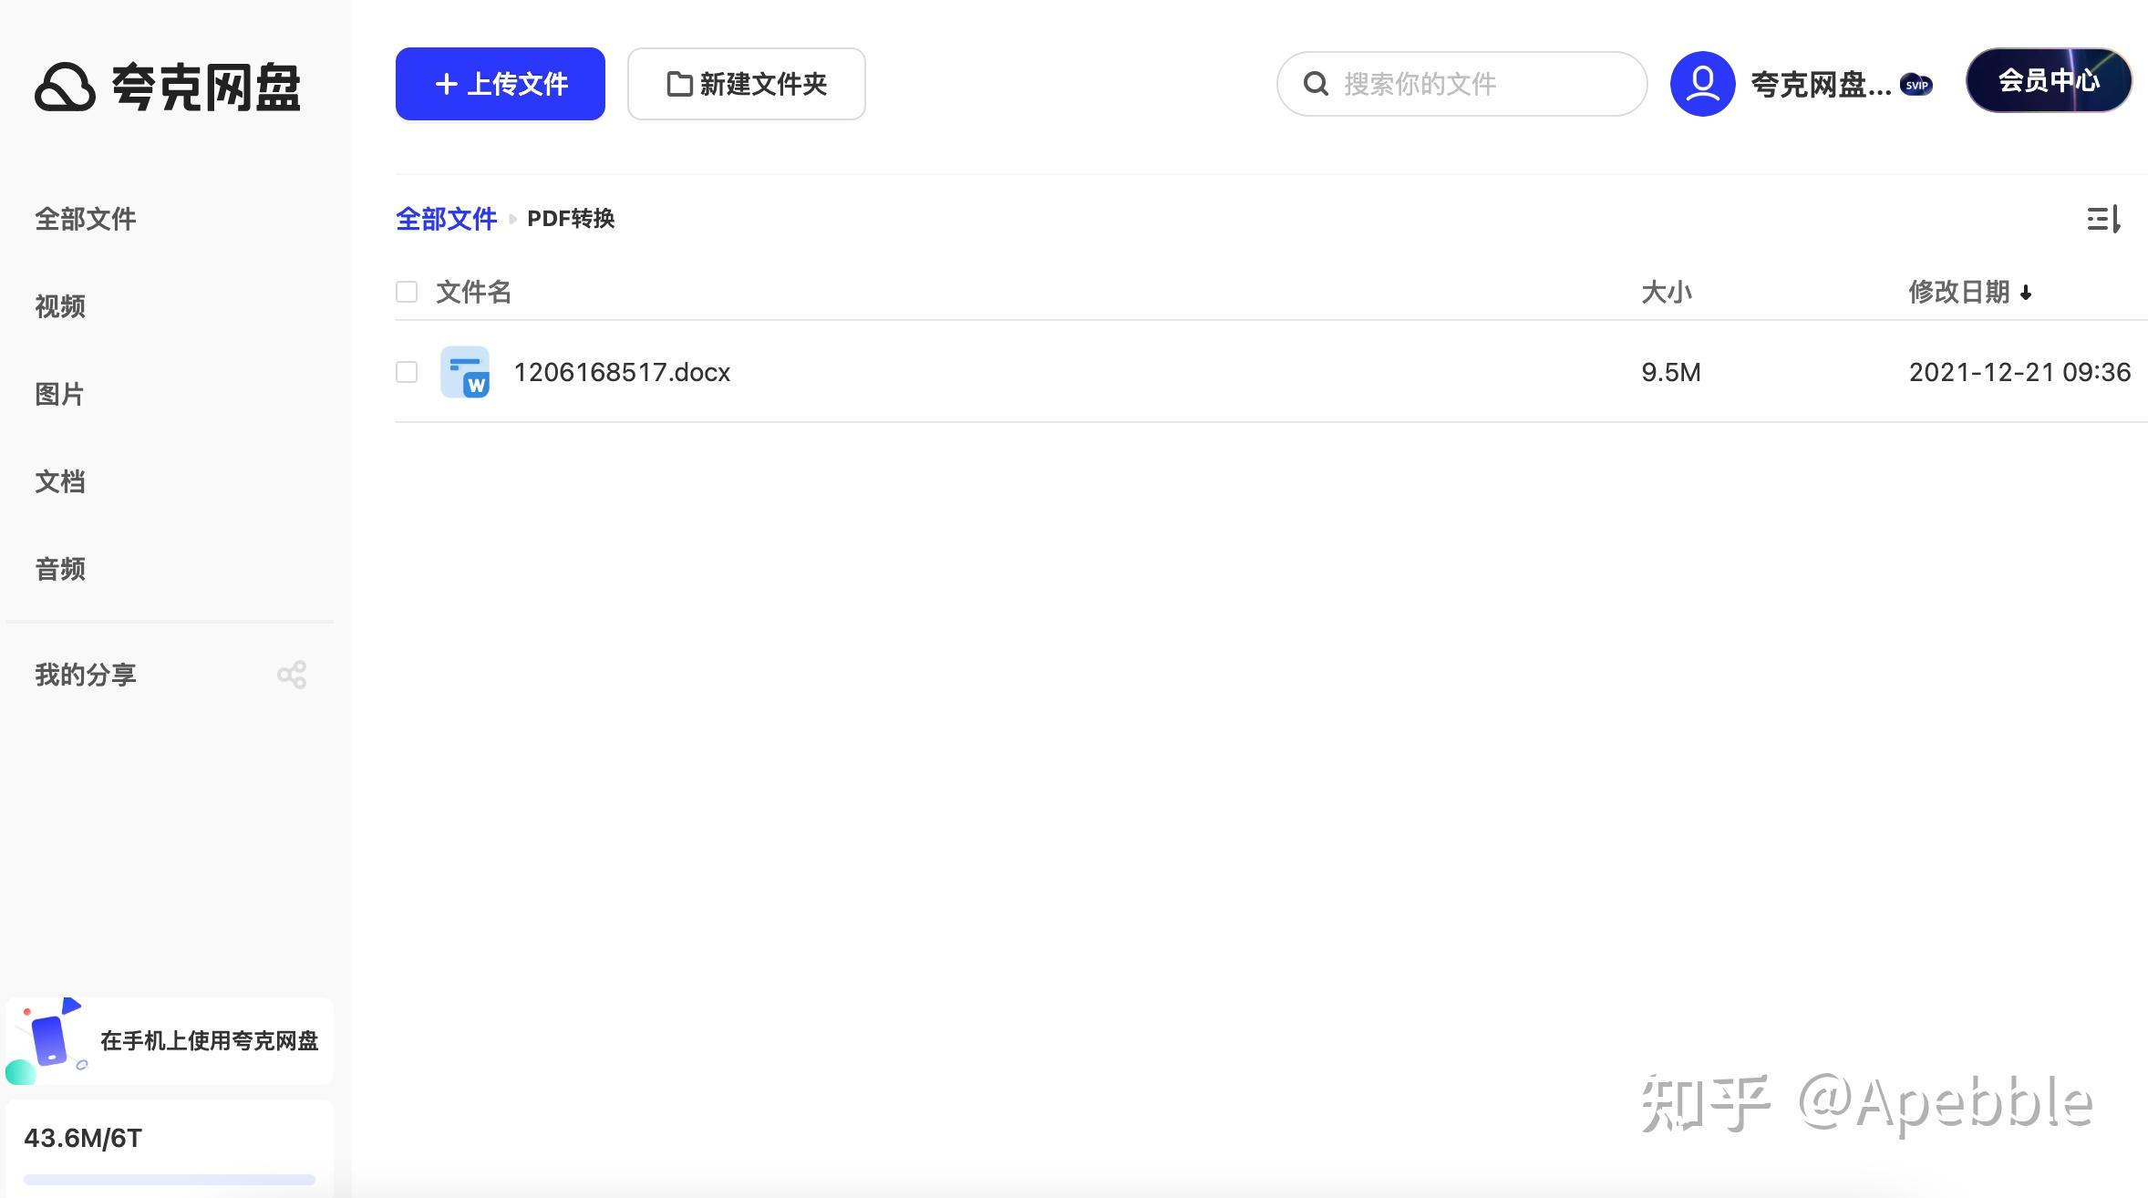The height and width of the screenshot is (1198, 2148).
Task: Tick the select-all checkbox next to 文件名
Action: 407,292
